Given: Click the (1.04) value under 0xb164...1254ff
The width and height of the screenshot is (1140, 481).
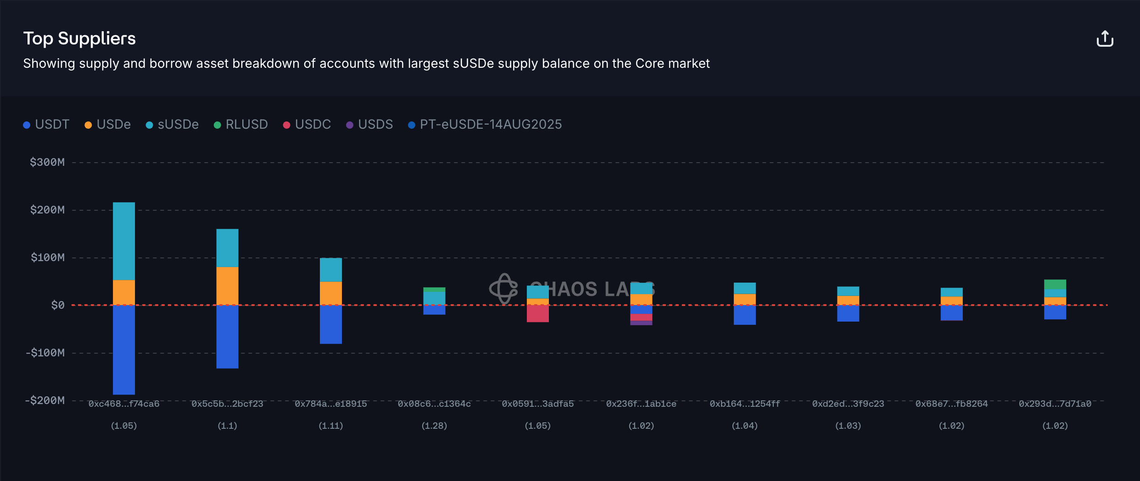Looking at the screenshot, I should 745,426.
